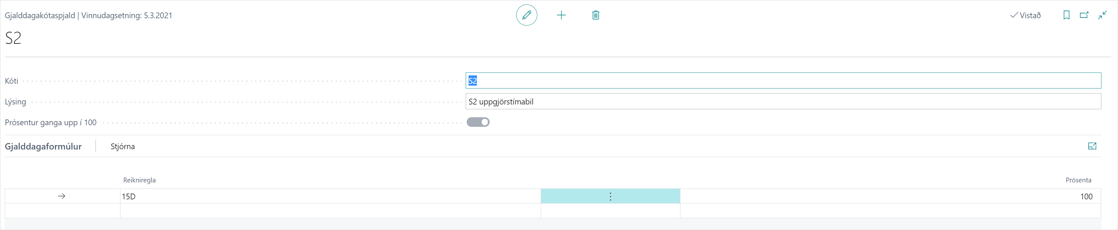Toggle Prósentur ganga upp í 100 switch

478,122
